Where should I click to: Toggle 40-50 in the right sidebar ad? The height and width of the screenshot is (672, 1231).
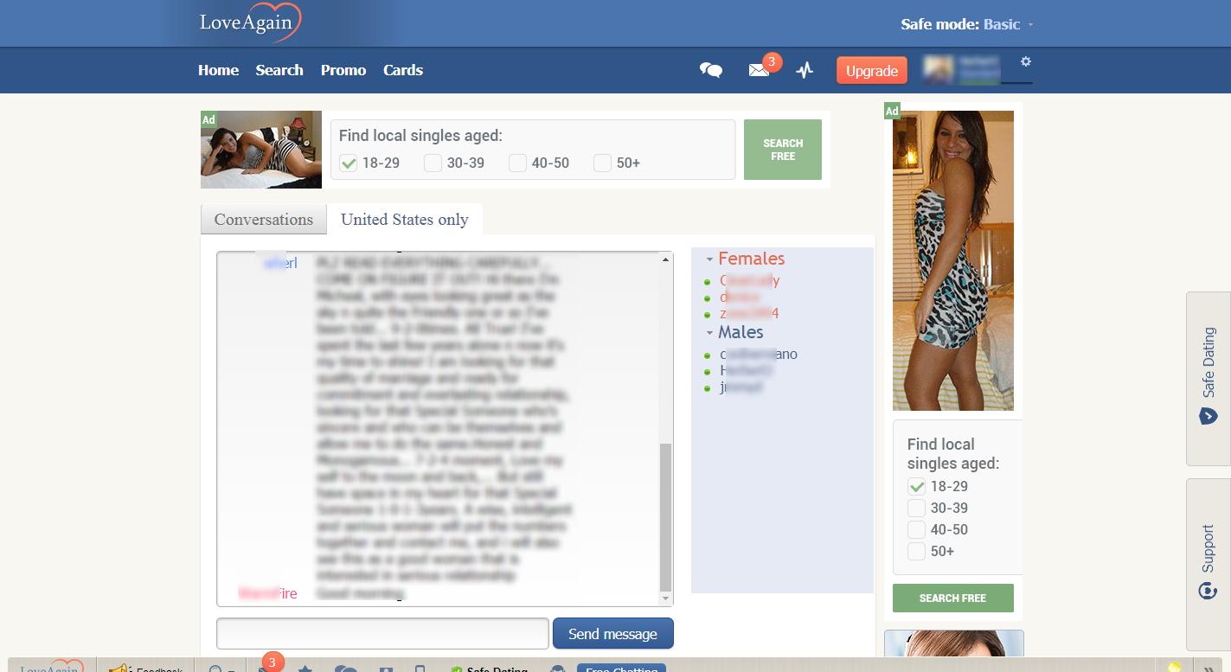[x=916, y=529]
